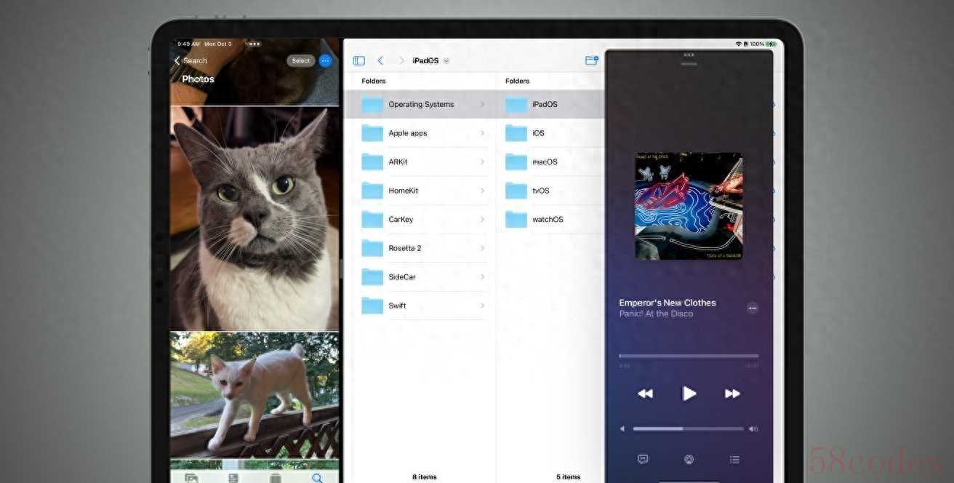This screenshot has height=483, width=954.
Task: Skip to the next track
Action: pyautogui.click(x=732, y=394)
